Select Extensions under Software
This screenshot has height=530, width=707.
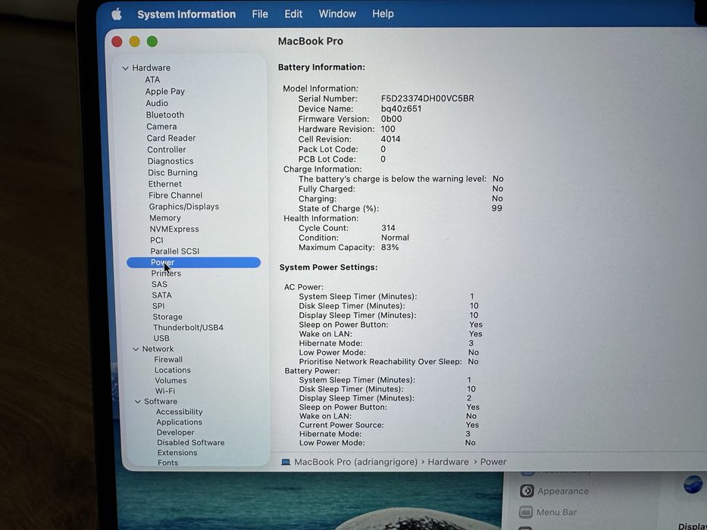pyautogui.click(x=177, y=453)
